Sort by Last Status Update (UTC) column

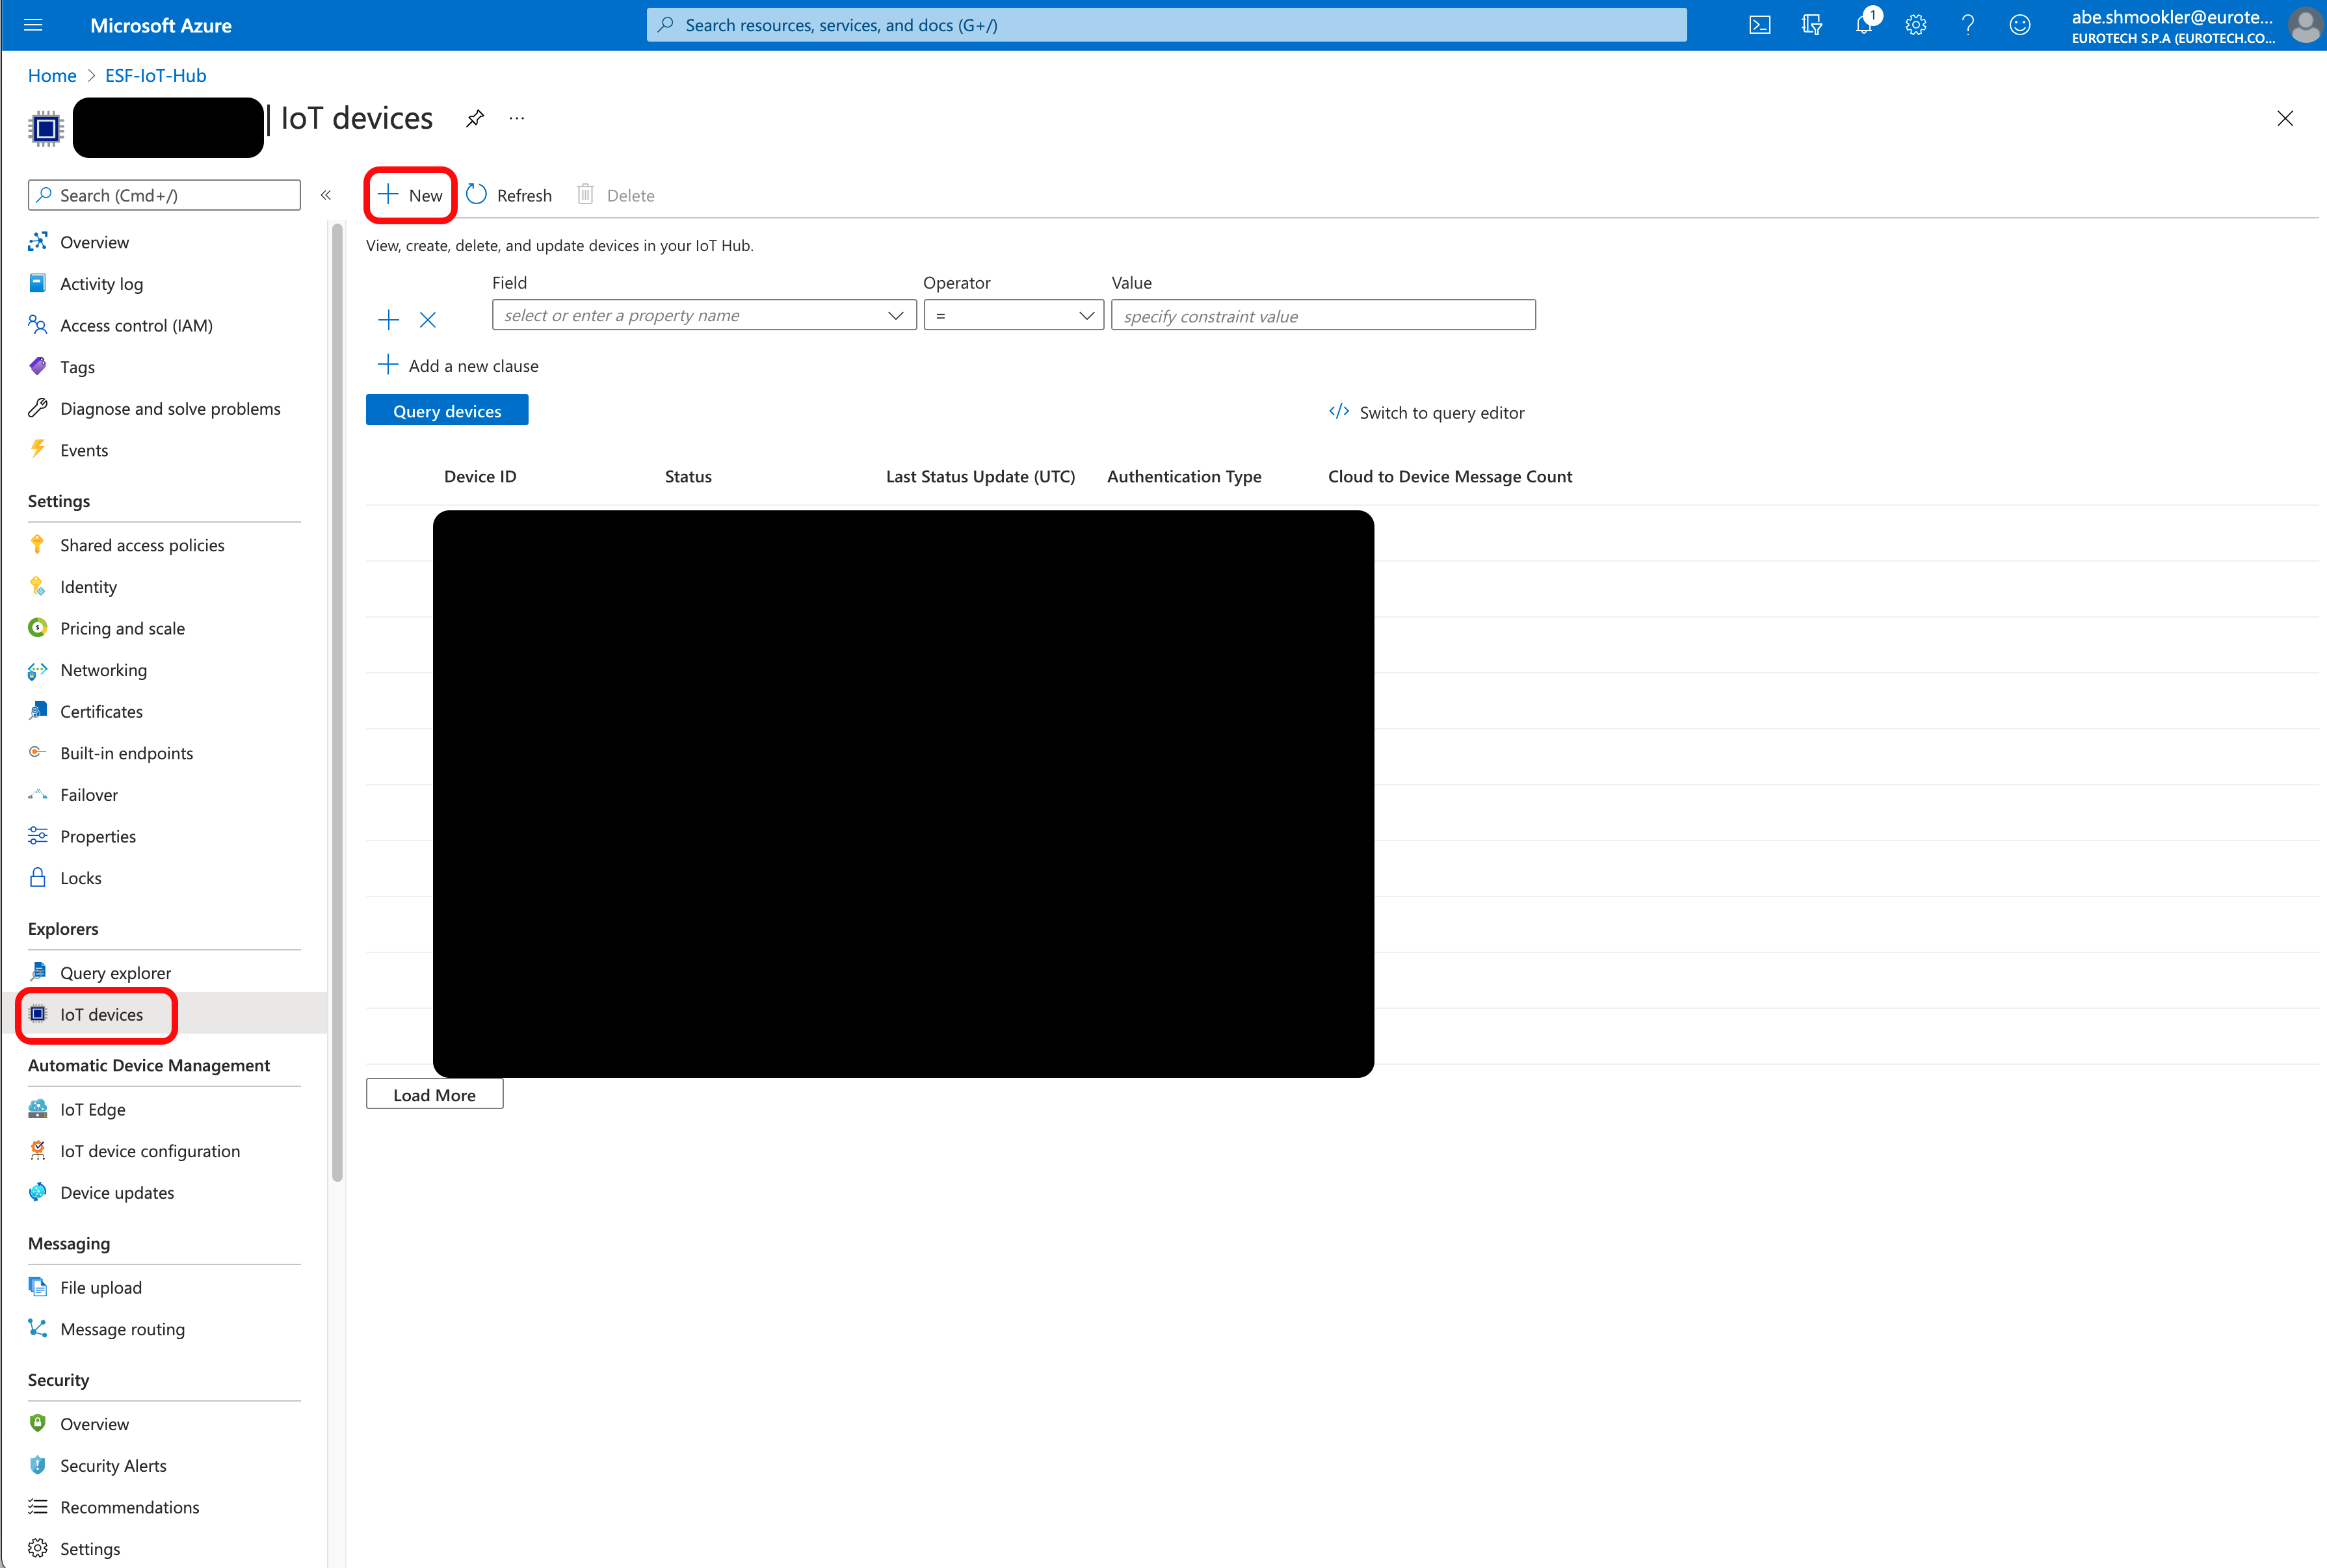(980, 476)
